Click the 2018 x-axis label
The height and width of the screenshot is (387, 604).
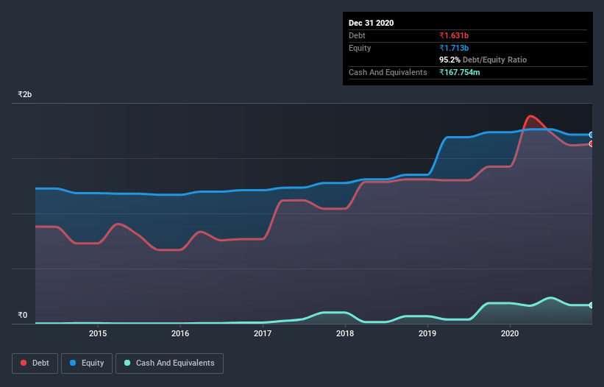point(345,333)
